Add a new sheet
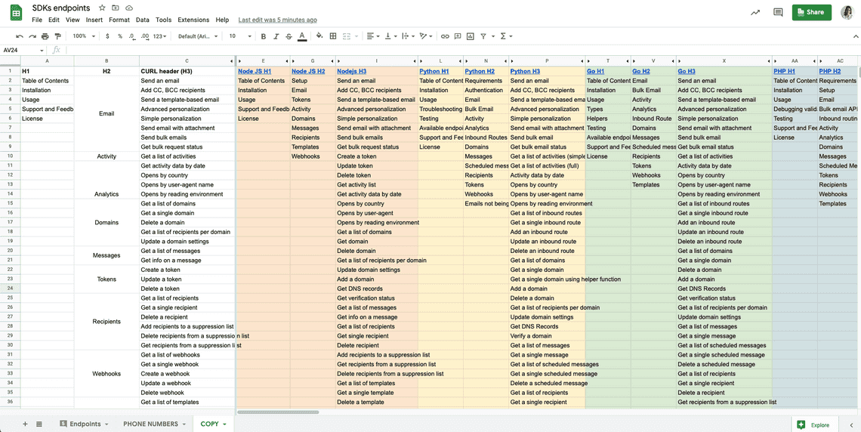This screenshot has width=861, height=432. tap(25, 424)
